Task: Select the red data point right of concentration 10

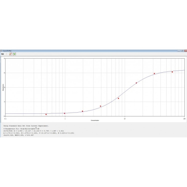Action: coord(136,83)
